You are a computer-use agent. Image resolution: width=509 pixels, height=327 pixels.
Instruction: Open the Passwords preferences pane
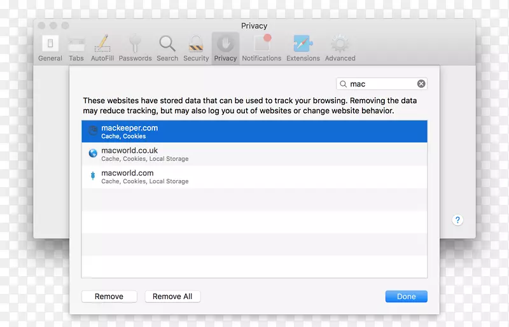[x=135, y=48]
